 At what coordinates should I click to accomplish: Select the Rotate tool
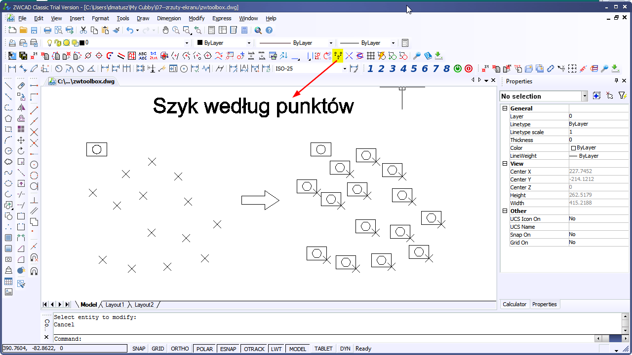[x=21, y=151]
